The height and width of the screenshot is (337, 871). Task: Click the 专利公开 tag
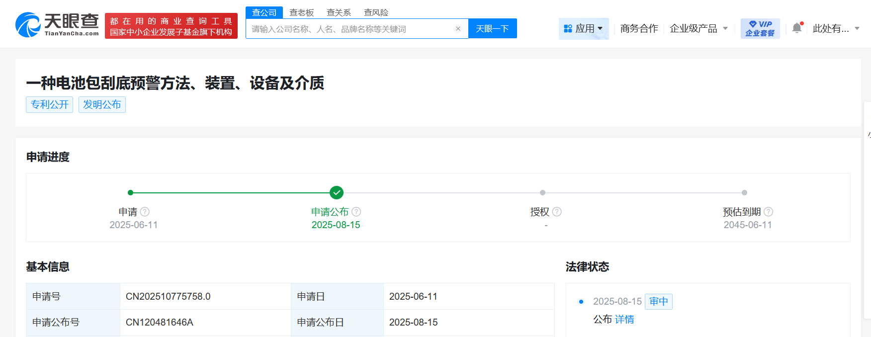coord(50,105)
